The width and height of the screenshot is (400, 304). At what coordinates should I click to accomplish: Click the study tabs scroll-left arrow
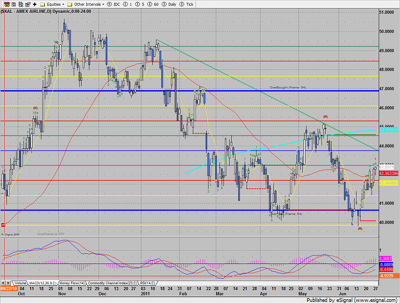[3, 283]
